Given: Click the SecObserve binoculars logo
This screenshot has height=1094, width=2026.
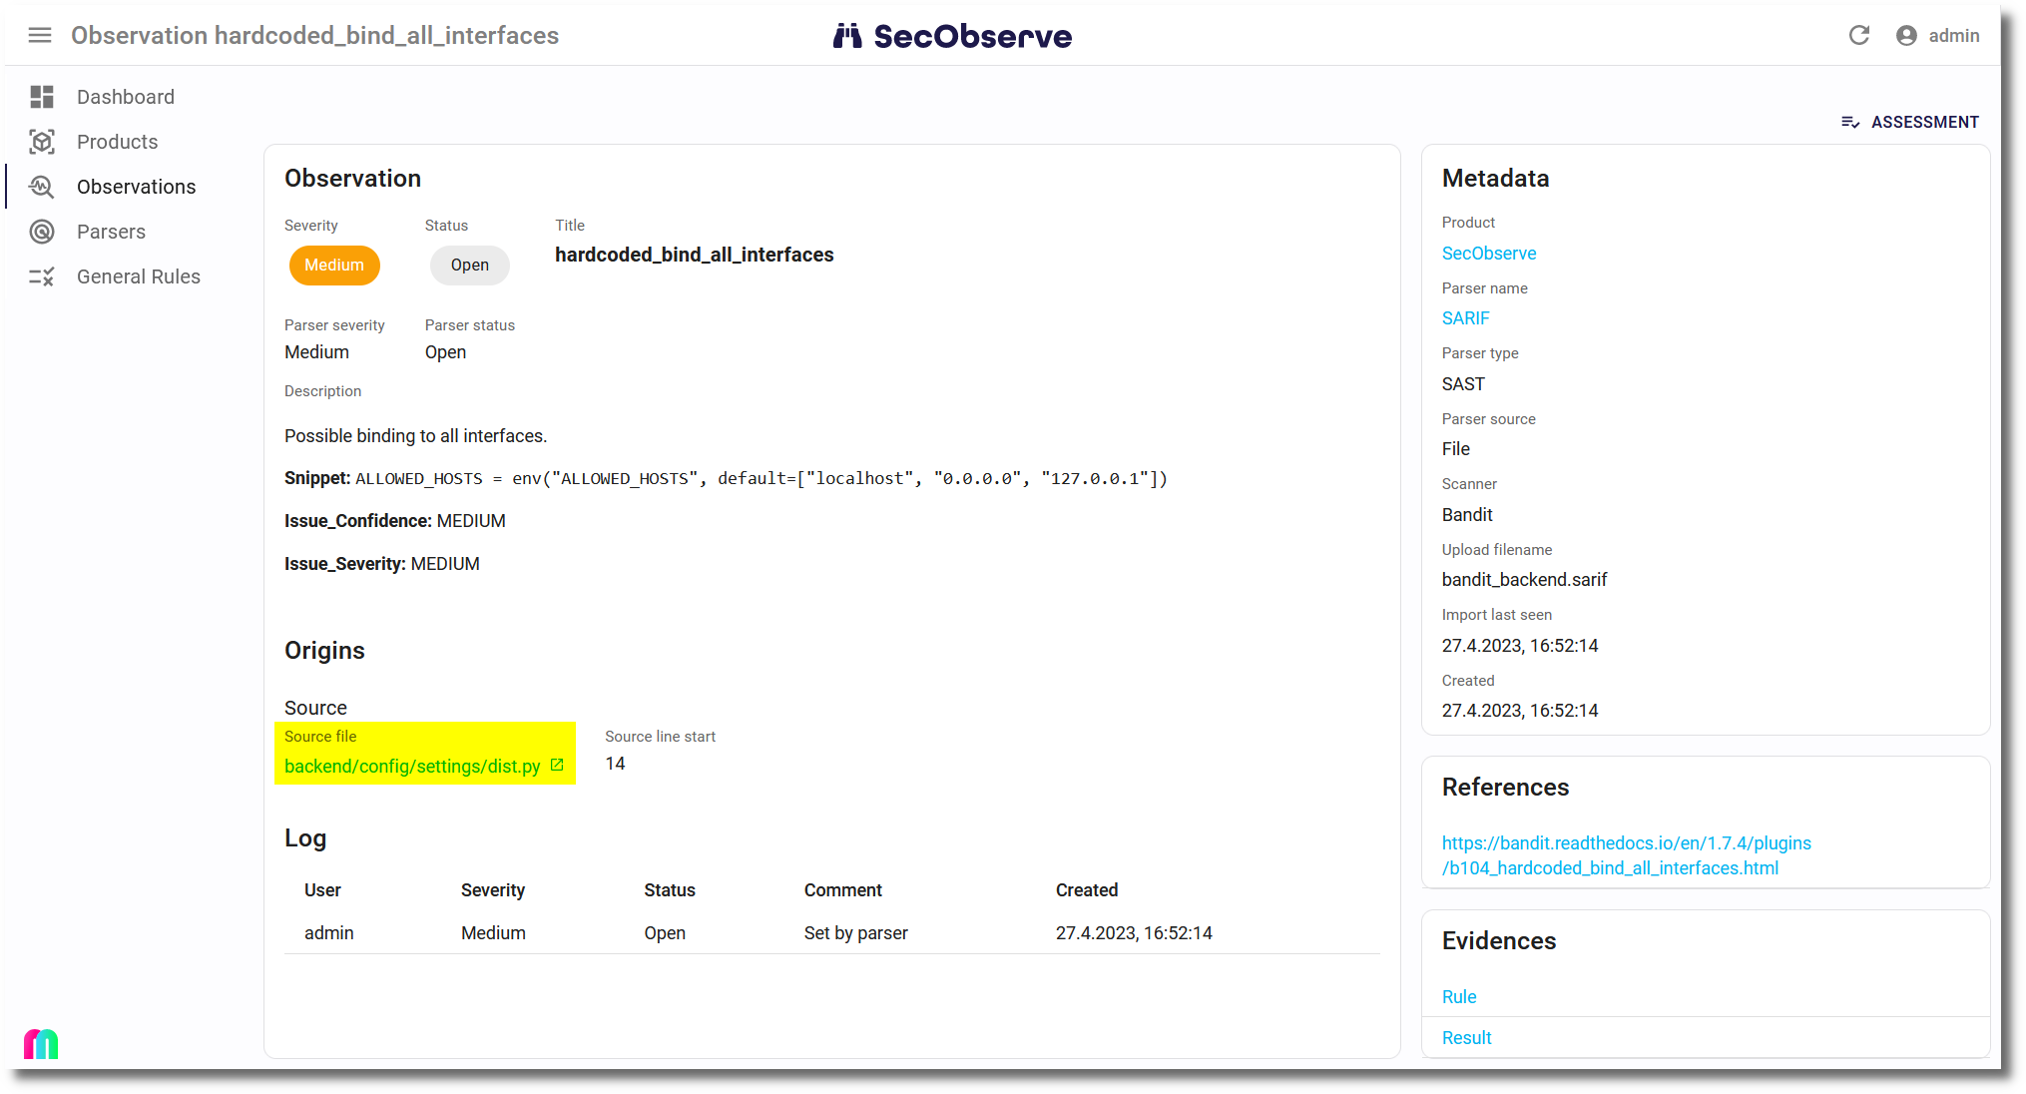Looking at the screenshot, I should coord(847,36).
